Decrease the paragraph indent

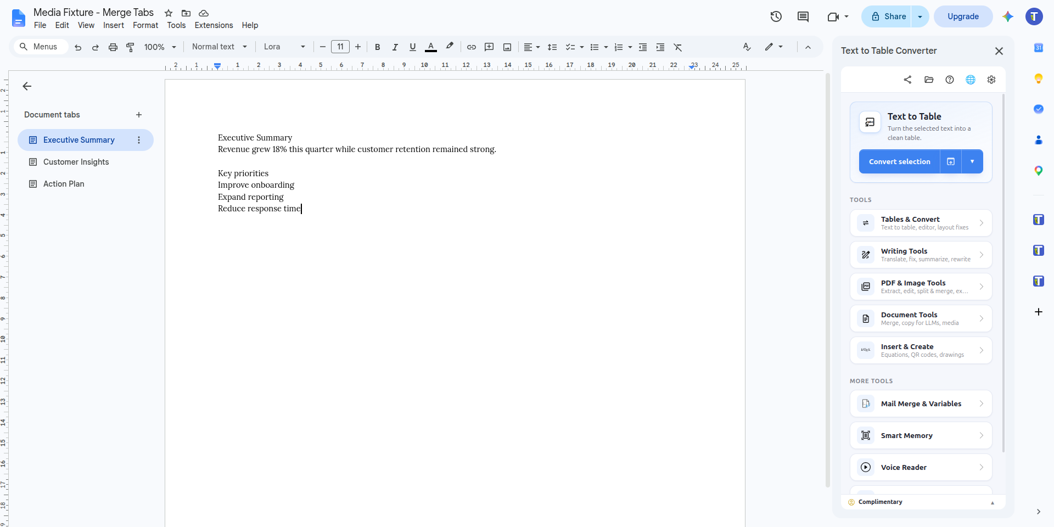(x=643, y=47)
